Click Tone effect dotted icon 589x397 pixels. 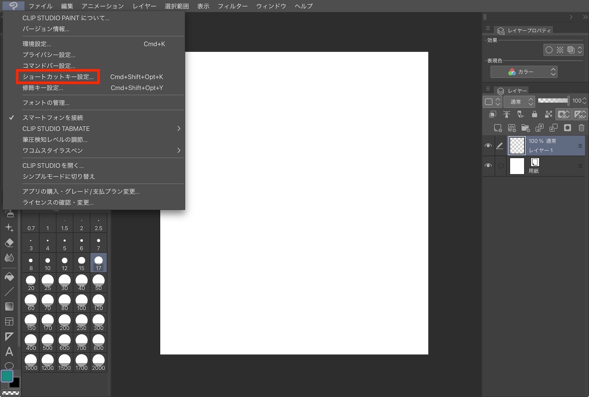coord(560,50)
